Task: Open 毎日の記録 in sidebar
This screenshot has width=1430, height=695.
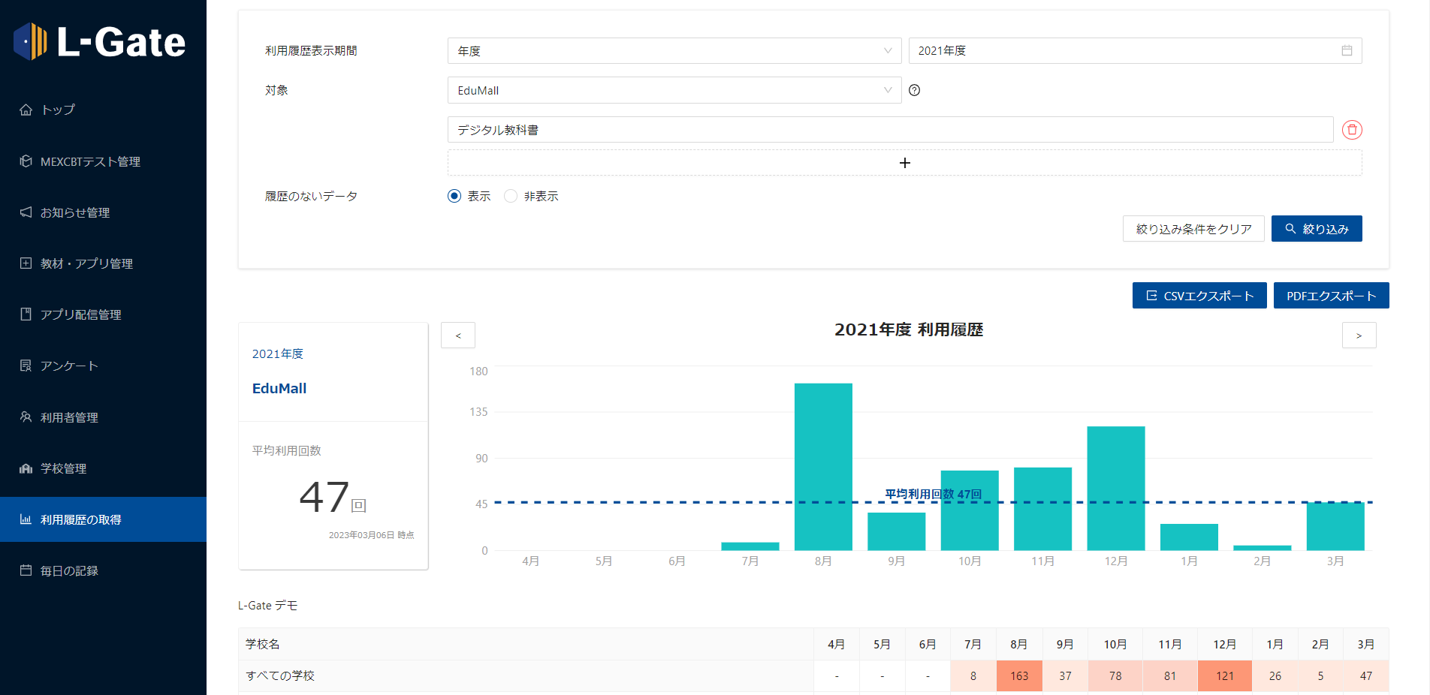Action: pos(69,570)
